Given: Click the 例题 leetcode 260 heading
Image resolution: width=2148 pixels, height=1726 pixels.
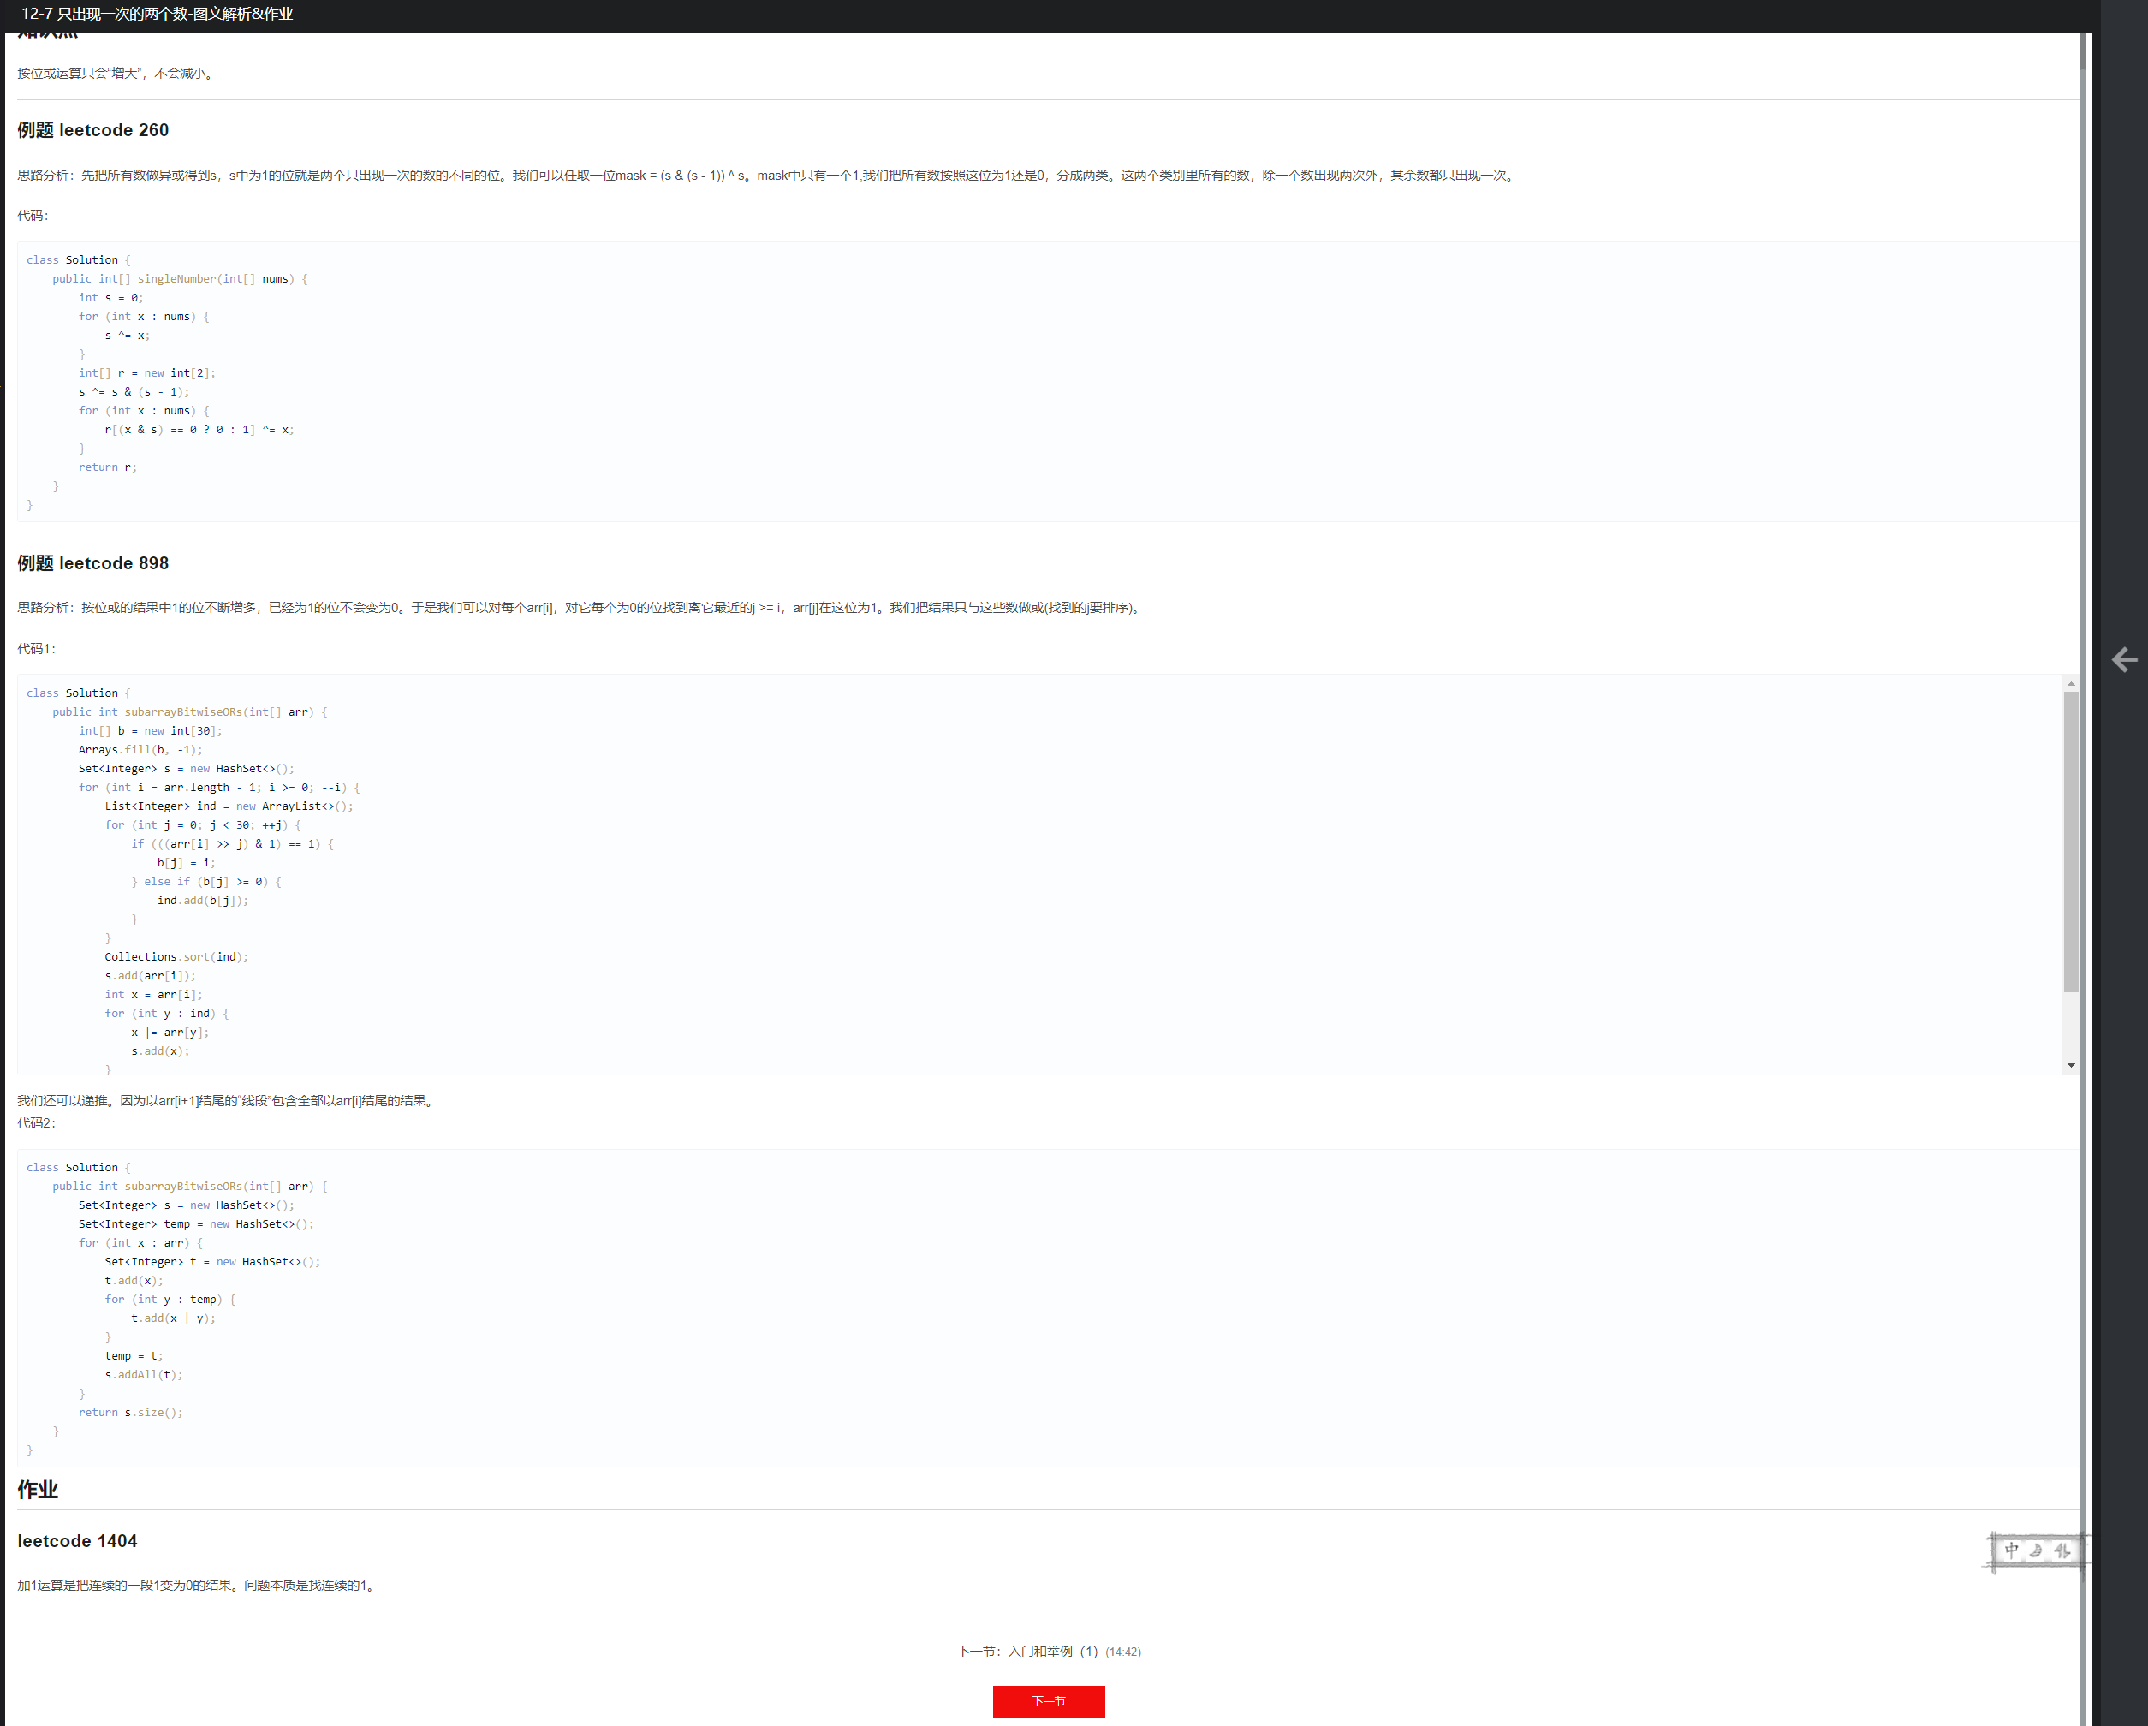Looking at the screenshot, I should click(x=92, y=130).
